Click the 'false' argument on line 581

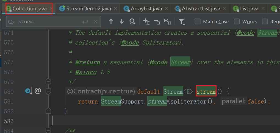(256, 101)
